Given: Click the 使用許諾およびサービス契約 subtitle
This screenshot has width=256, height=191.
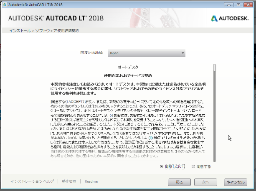Looking at the screenshot, I should click(x=128, y=75).
